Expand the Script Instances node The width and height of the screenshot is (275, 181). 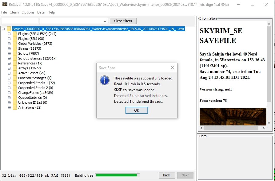(x=9, y=58)
